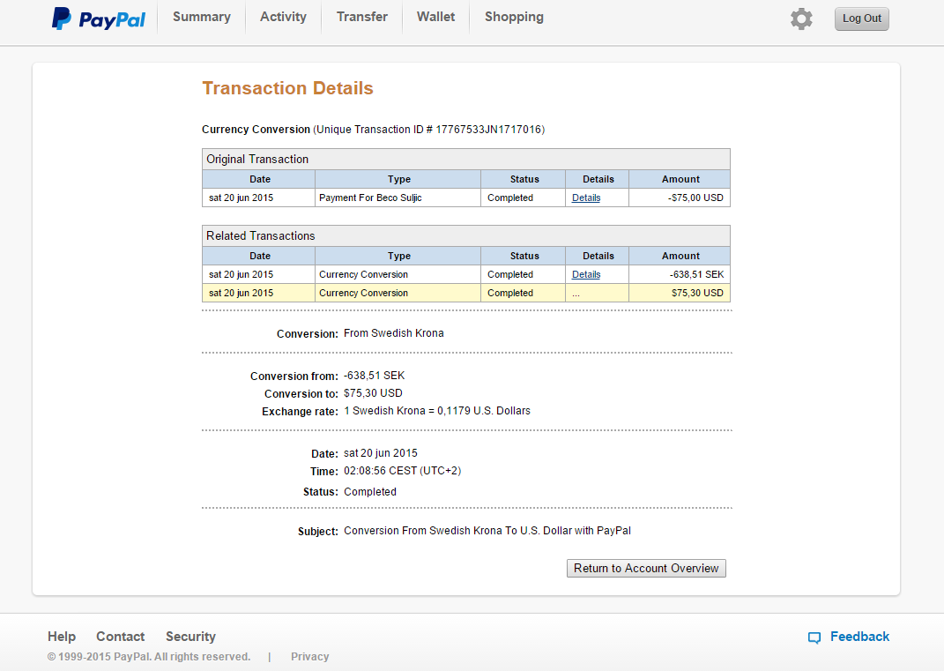Select the 'Payment For Beco Suljic' cell

click(398, 198)
